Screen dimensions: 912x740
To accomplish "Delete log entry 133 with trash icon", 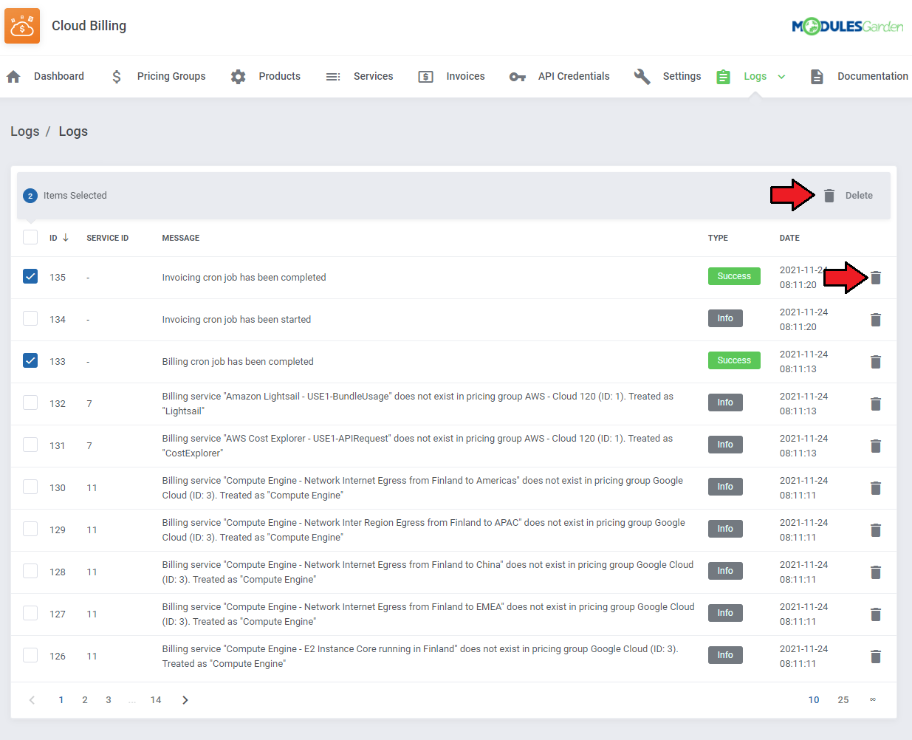I will pos(876,362).
